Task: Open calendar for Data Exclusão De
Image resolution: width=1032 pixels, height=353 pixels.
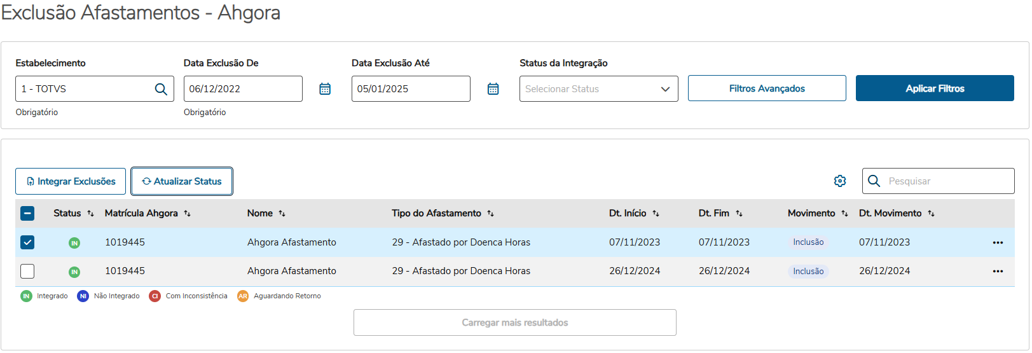Action: 325,89
